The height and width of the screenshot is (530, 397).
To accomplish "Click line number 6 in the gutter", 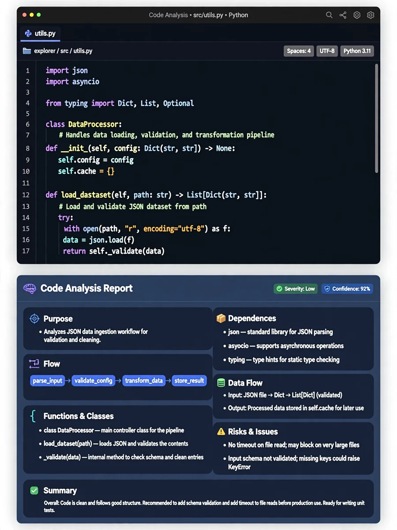I will click(27, 125).
